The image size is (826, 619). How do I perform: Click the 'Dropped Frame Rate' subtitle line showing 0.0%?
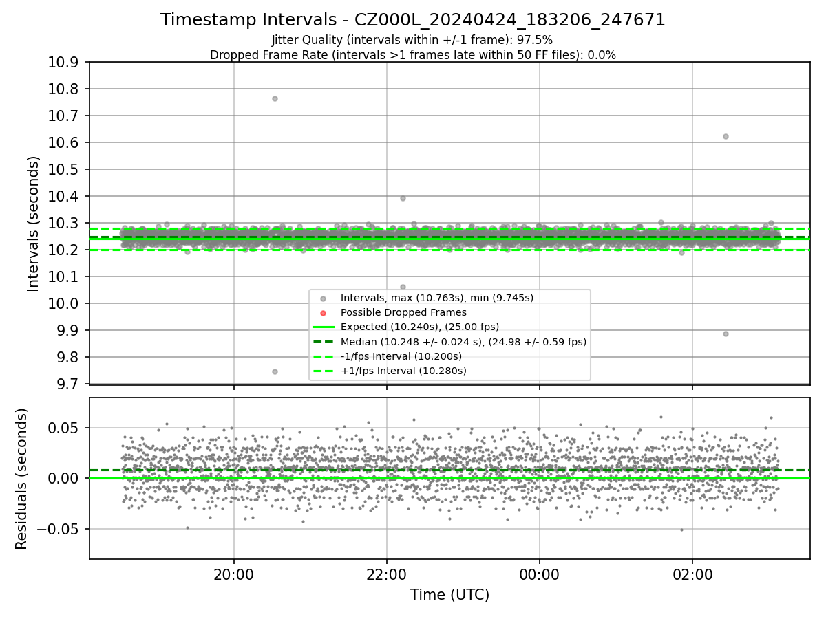click(413, 55)
